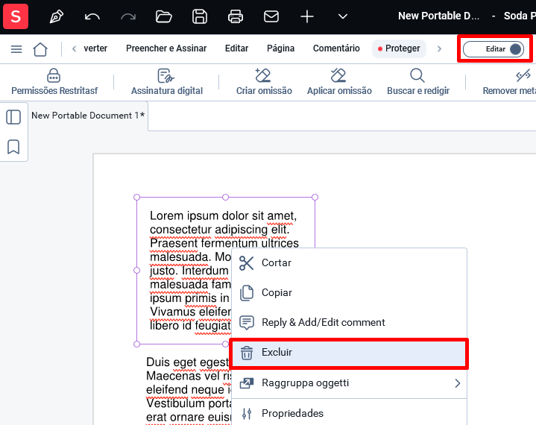Screen dimensions: 536x425
Task: Choose Cortar from context menu
Action: (x=349, y=263)
